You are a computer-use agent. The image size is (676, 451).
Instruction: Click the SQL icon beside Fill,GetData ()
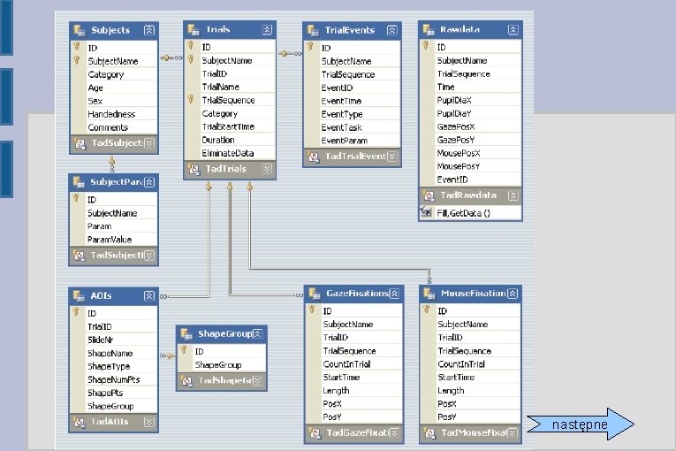pos(426,212)
